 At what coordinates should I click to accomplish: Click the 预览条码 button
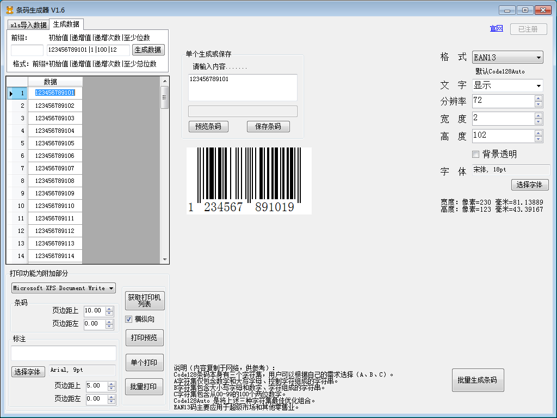click(x=208, y=126)
